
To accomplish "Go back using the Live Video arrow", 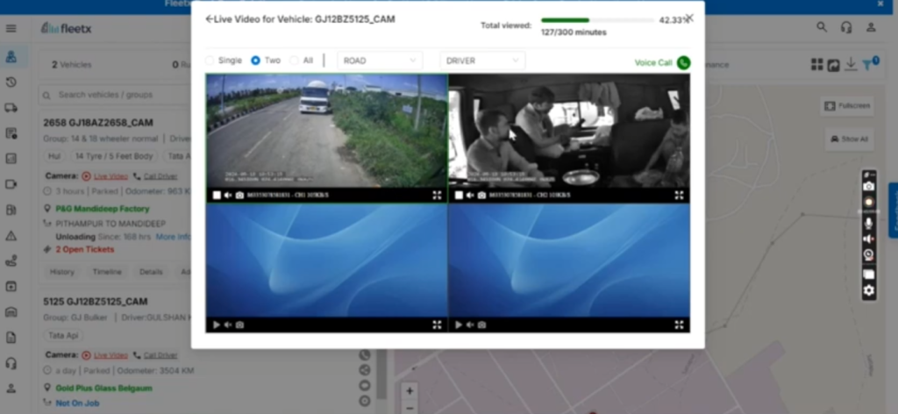I will [x=210, y=19].
